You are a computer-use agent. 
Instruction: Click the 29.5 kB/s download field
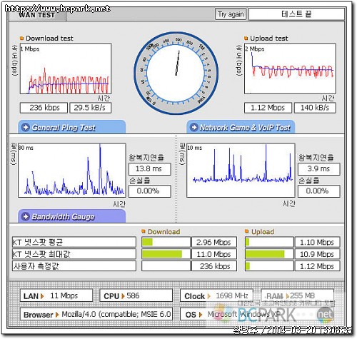[91, 108]
